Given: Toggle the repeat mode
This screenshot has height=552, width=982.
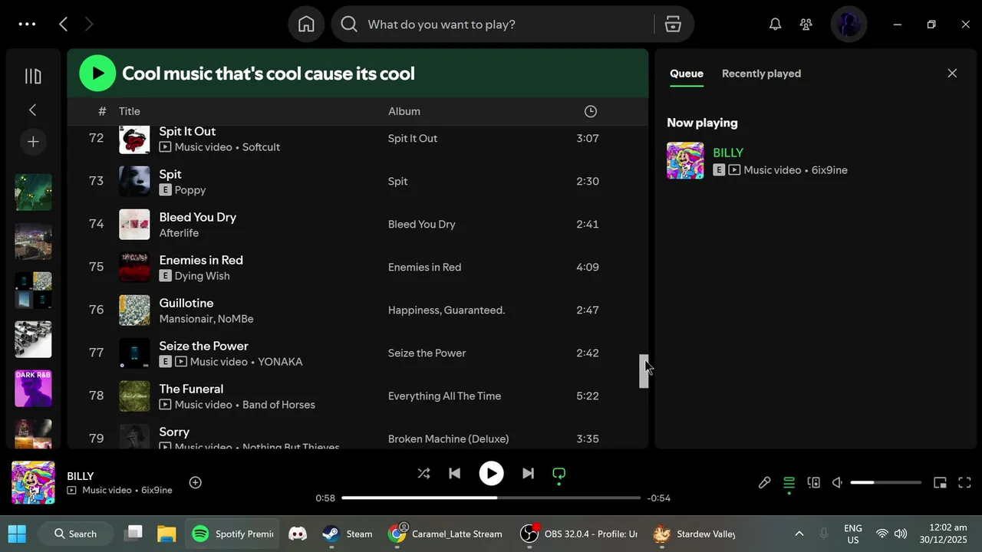Looking at the screenshot, I should pos(559,474).
